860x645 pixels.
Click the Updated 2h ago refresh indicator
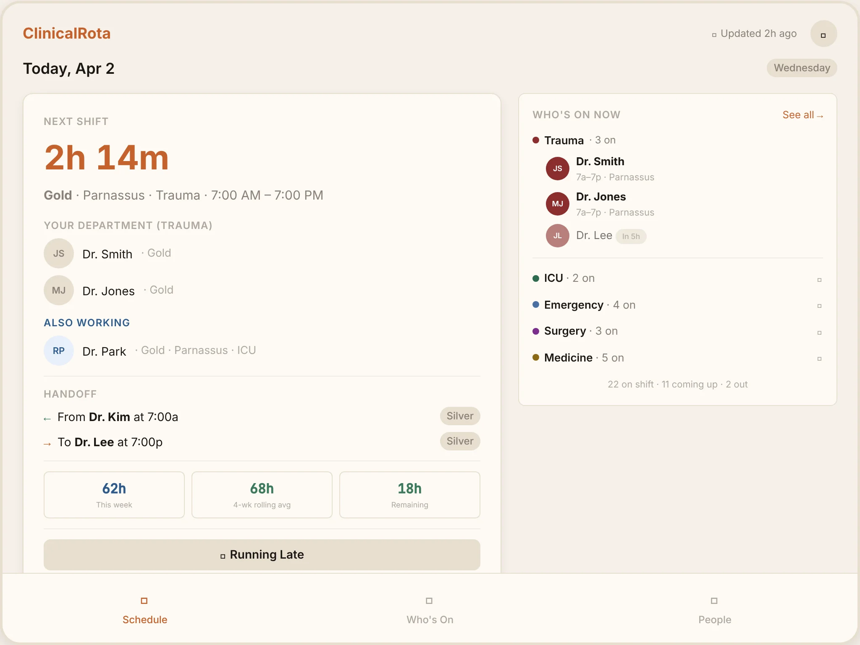[754, 34]
